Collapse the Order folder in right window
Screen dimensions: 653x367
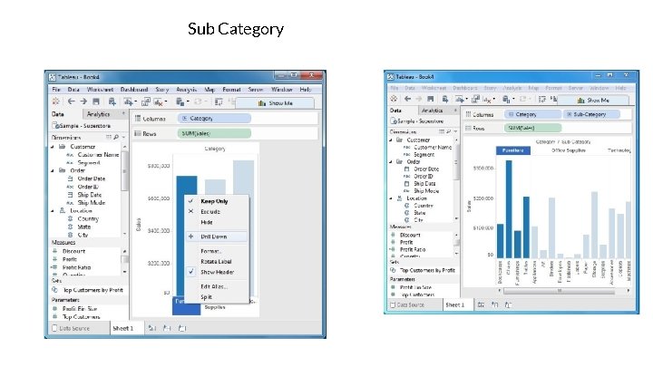[391, 162]
